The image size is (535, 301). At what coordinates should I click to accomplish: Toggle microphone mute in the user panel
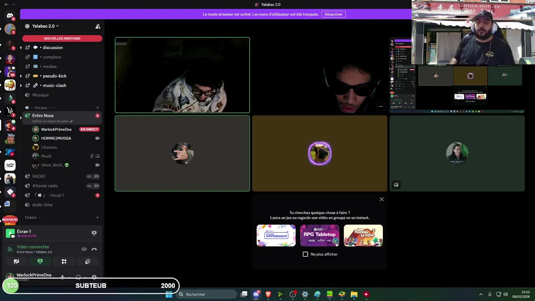62,277
